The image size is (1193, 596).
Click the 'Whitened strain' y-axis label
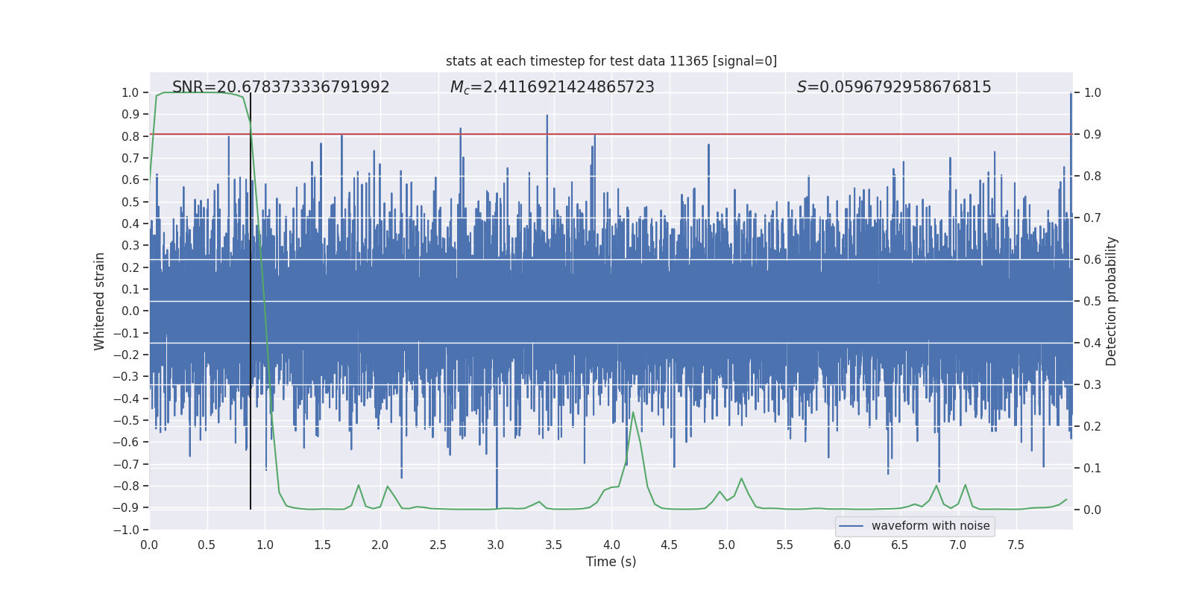tap(100, 301)
